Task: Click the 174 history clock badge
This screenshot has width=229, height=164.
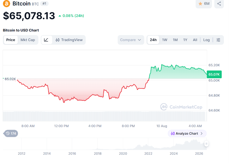Action: click(11, 133)
